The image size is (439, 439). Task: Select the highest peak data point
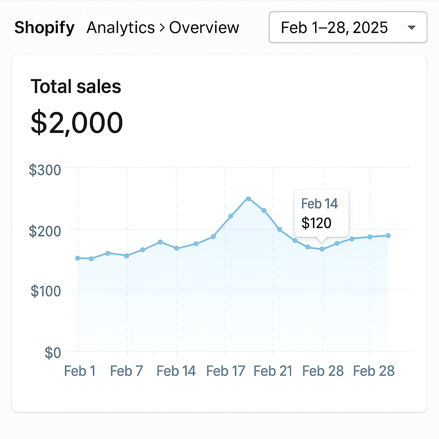pyautogui.click(x=248, y=199)
